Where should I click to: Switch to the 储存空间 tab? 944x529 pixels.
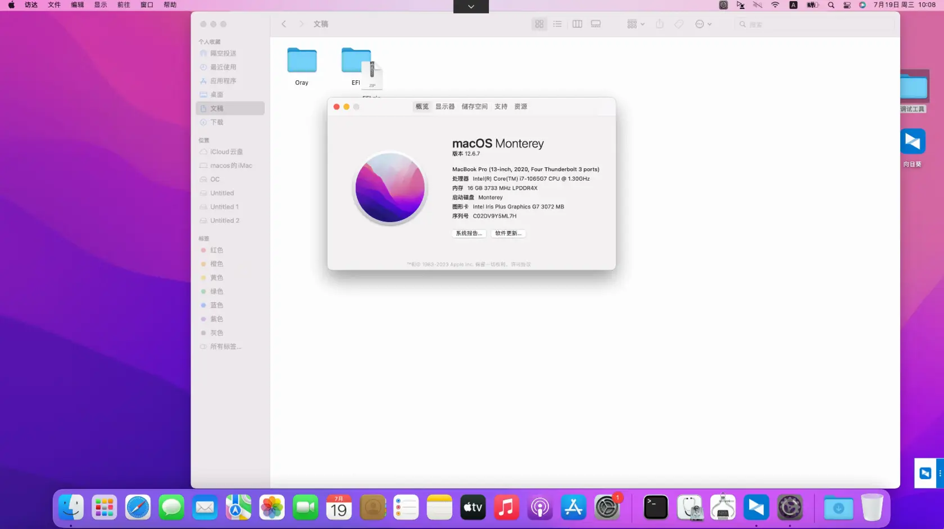point(474,107)
